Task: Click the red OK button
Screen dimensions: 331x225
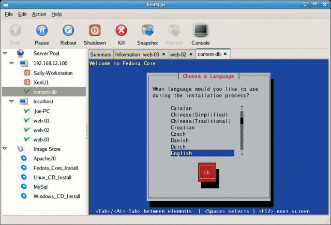Action: pos(207,172)
